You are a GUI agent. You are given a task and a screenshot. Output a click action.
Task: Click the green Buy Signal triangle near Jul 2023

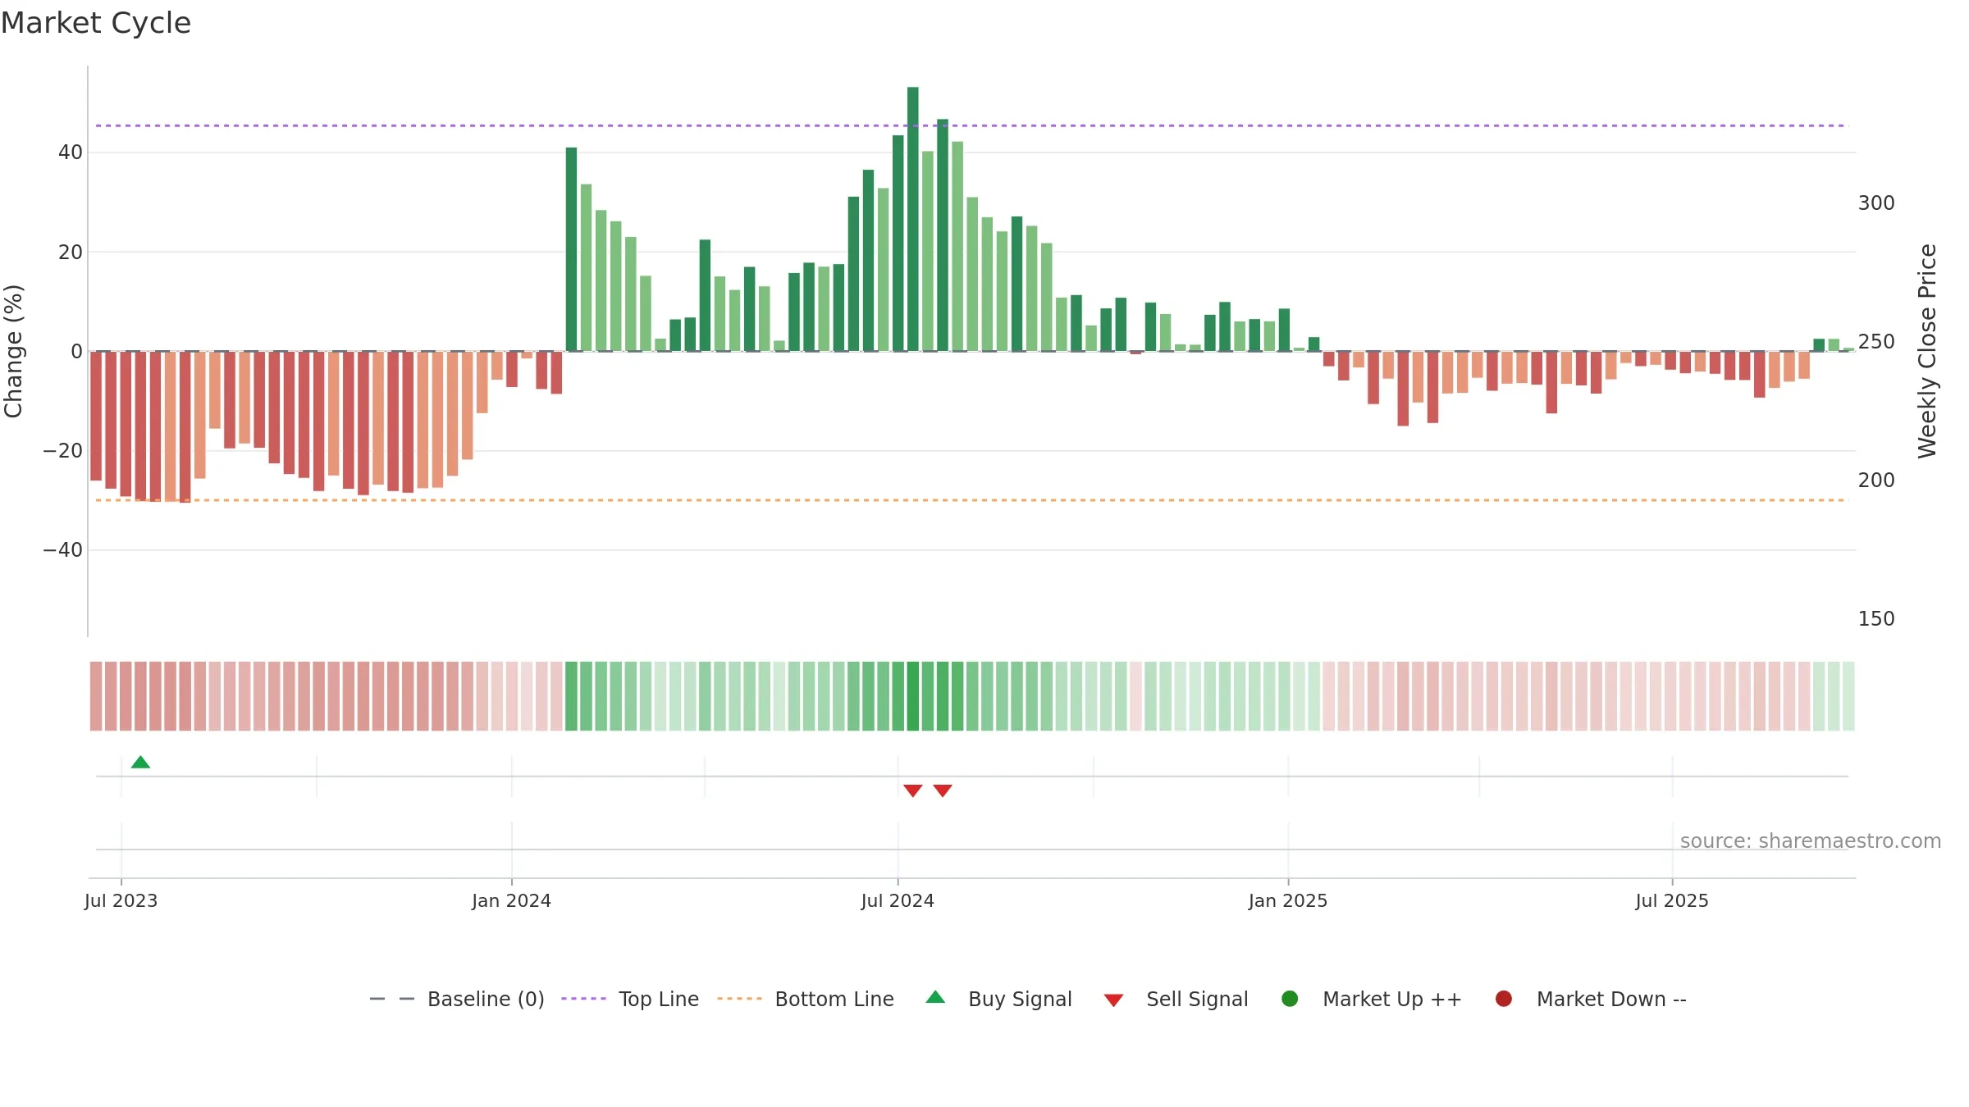[x=140, y=762]
